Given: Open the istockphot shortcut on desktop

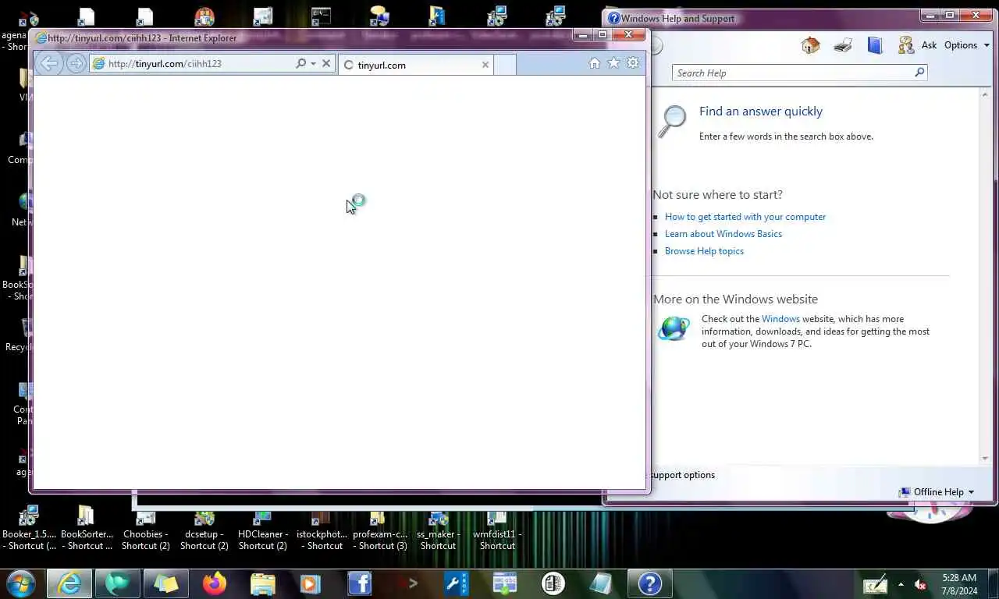Looking at the screenshot, I should 322,528.
